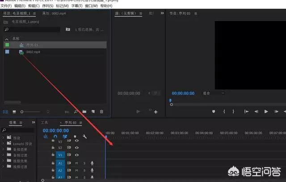Viewport: 286px width, 182px height.
Task: Switch project panel to icon view
Action: coord(14,112)
